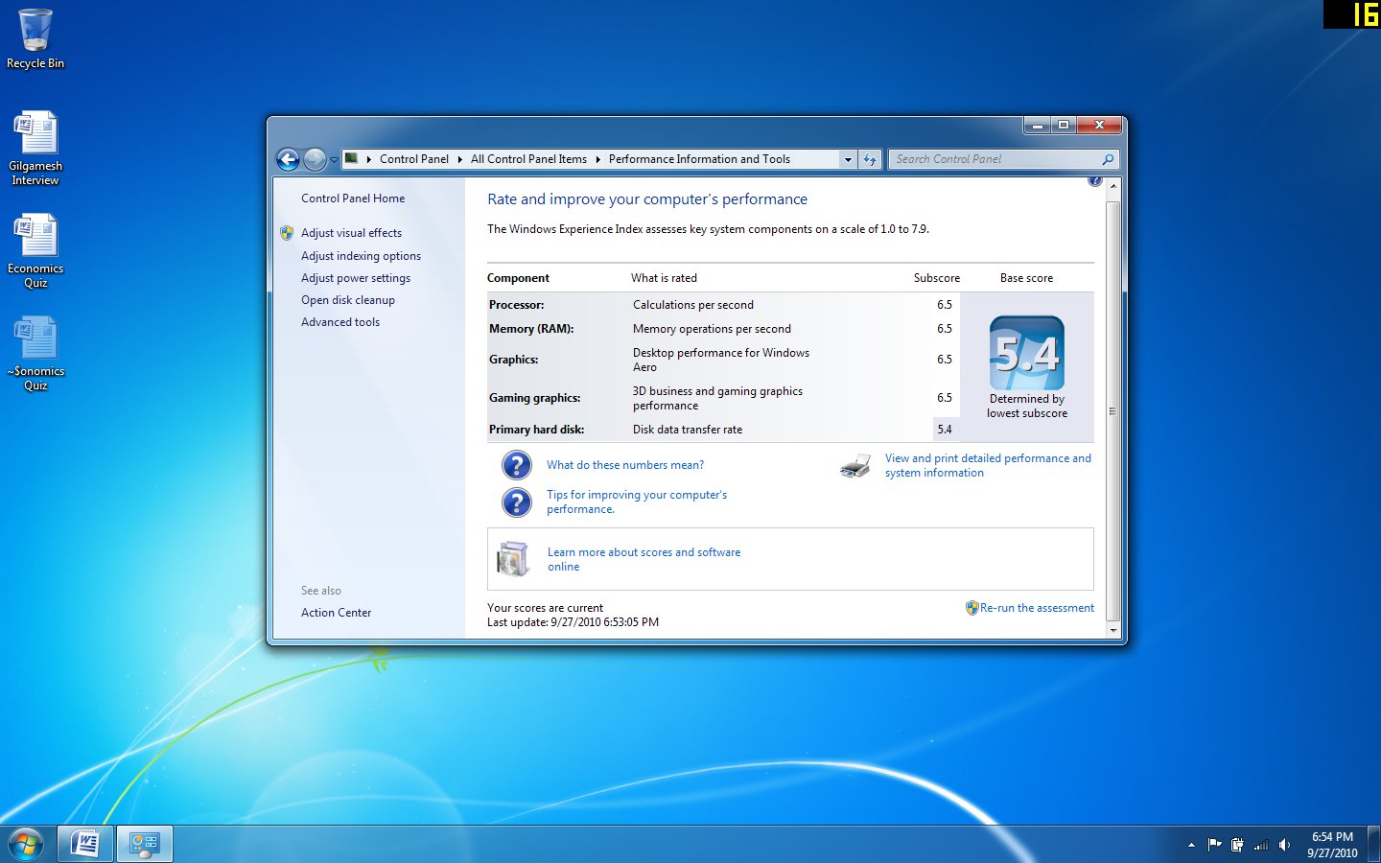Click Control Panel in the address breadcrumb
The image size is (1381, 863).
click(x=414, y=159)
